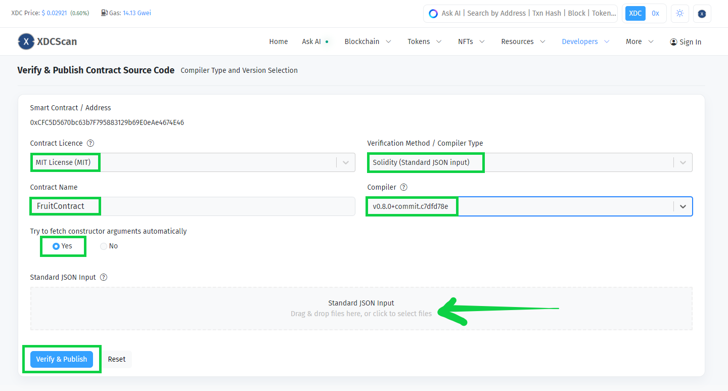The height and width of the screenshot is (391, 728).
Task: Select No for fetching constructor arguments
Action: [x=104, y=246]
